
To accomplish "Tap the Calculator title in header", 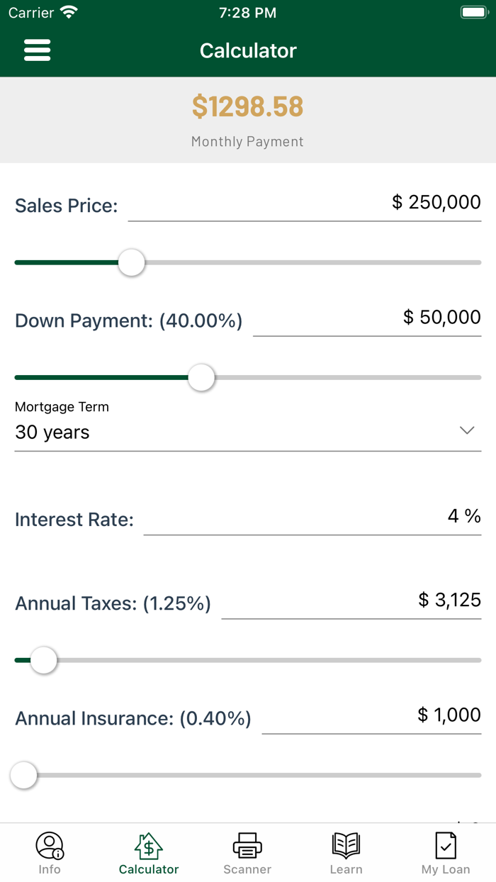I will [x=248, y=50].
